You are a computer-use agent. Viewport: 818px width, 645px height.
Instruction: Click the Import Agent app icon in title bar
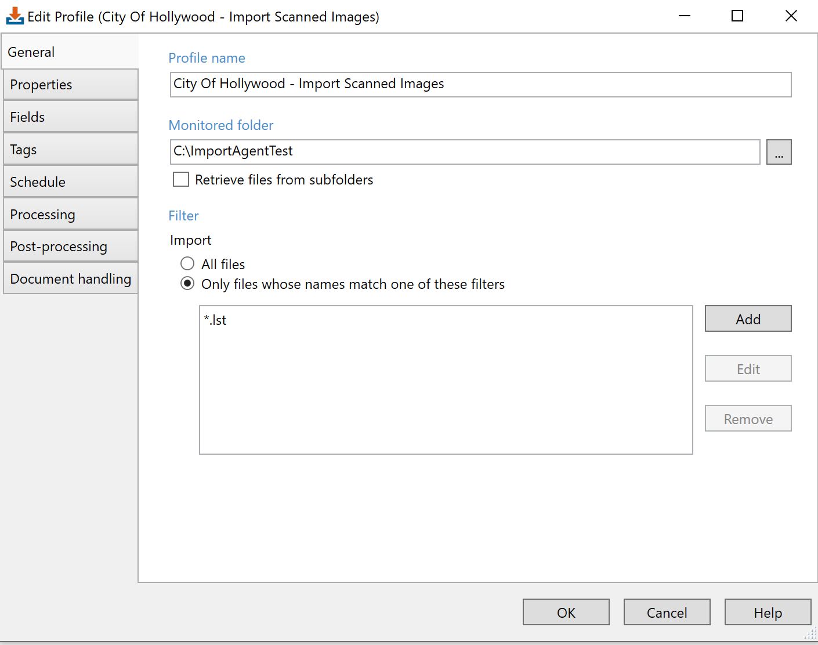click(15, 16)
